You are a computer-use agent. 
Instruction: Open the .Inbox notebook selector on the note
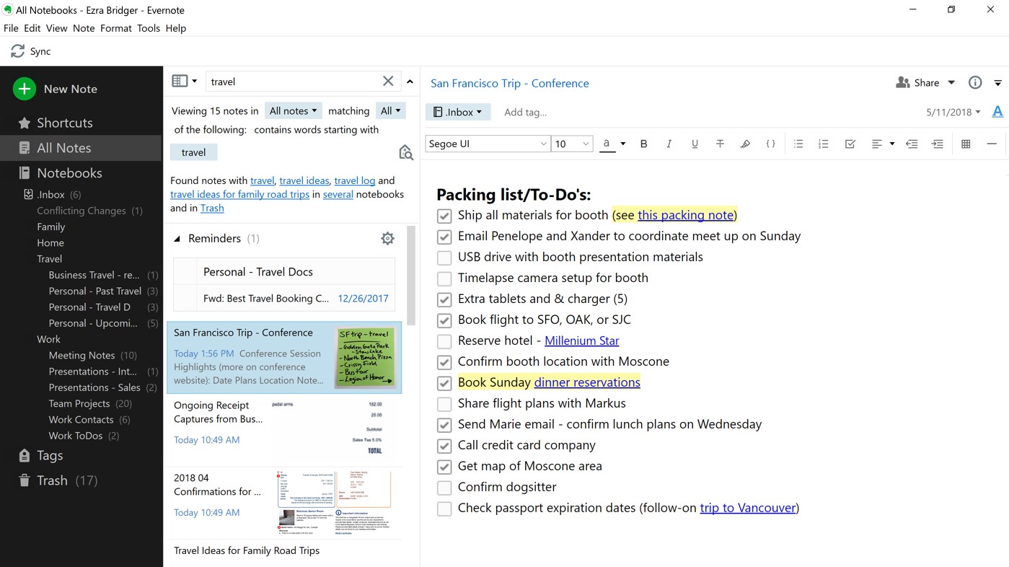(458, 111)
